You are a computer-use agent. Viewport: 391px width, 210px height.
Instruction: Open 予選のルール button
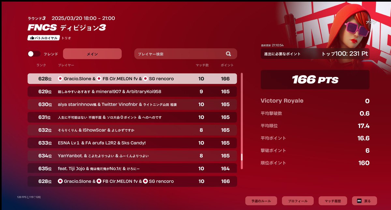pyautogui.click(x=261, y=201)
